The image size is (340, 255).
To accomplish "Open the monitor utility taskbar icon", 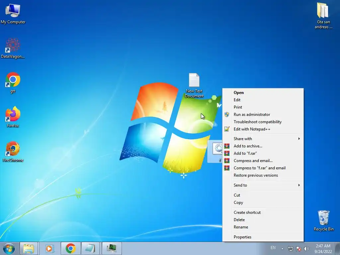I will (112, 248).
